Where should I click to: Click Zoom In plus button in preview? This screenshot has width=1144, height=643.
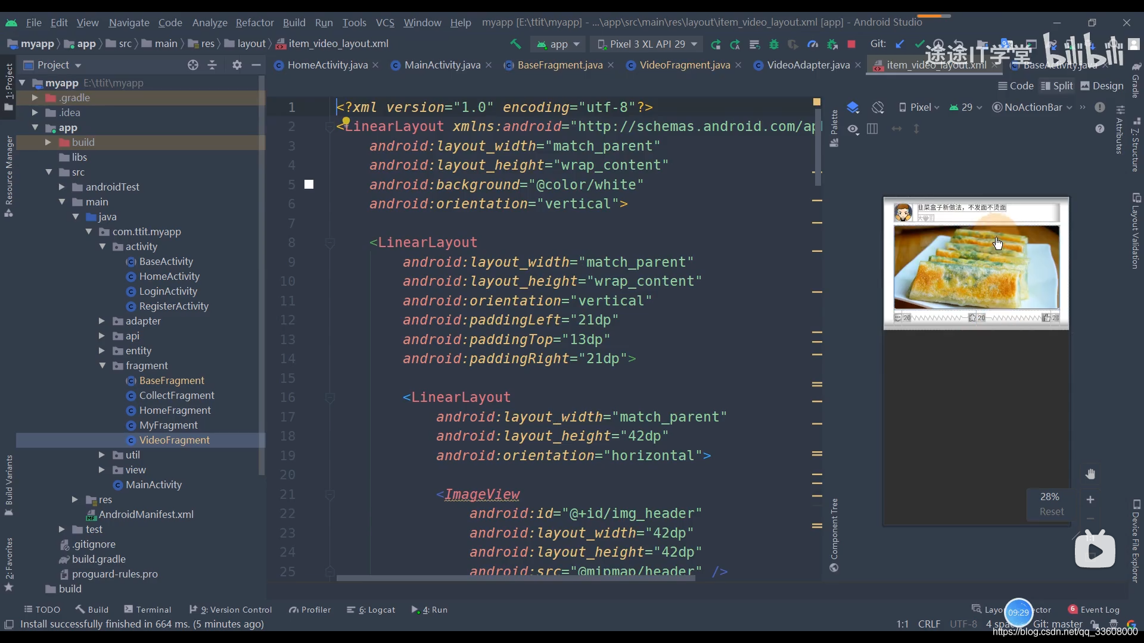pos(1090,500)
